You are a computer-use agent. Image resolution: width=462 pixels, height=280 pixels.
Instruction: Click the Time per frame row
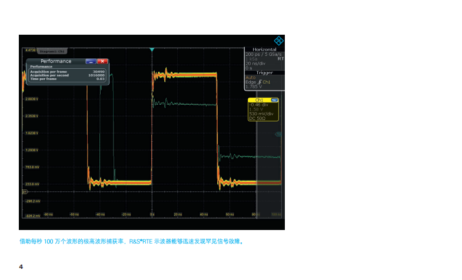tap(67, 79)
